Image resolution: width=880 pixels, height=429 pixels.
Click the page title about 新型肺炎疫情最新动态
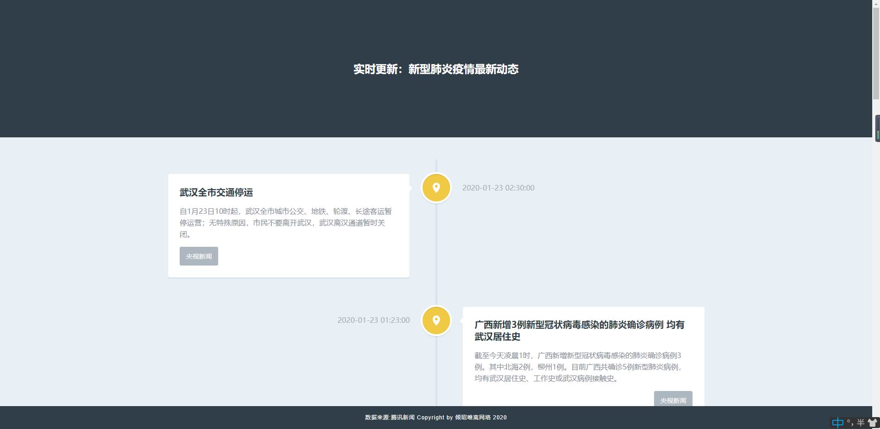435,69
